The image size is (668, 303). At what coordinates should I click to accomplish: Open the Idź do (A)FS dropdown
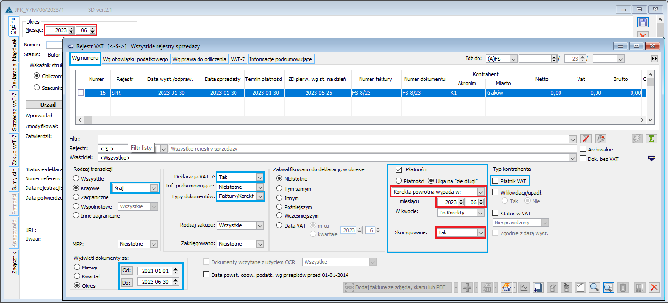(x=514, y=59)
